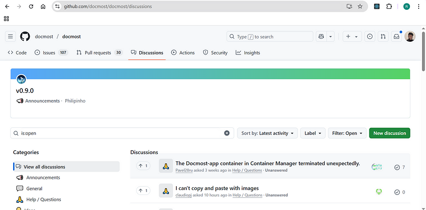426x210 pixels.
Task: Open the Container Manager terminated unexpectedly discussion
Action: [268, 163]
